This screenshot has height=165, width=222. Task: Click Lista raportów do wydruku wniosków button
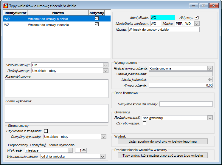tap(163, 141)
